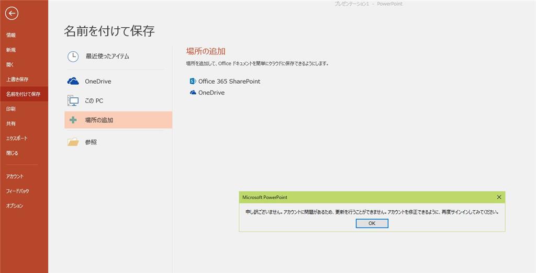Click the この PC computer icon
This screenshot has width=536, height=273.
pos(73,100)
